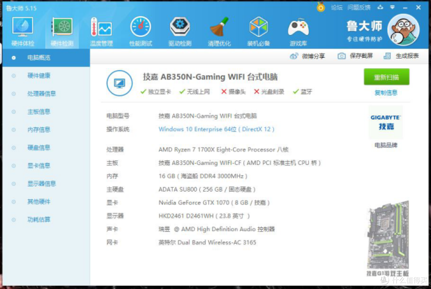The image size is (431, 289).
Task: Click the 电脑型号 model value text
Action: pyautogui.click(x=208, y=116)
